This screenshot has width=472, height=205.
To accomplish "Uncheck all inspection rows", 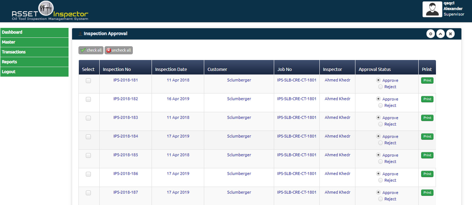I will (x=119, y=50).
